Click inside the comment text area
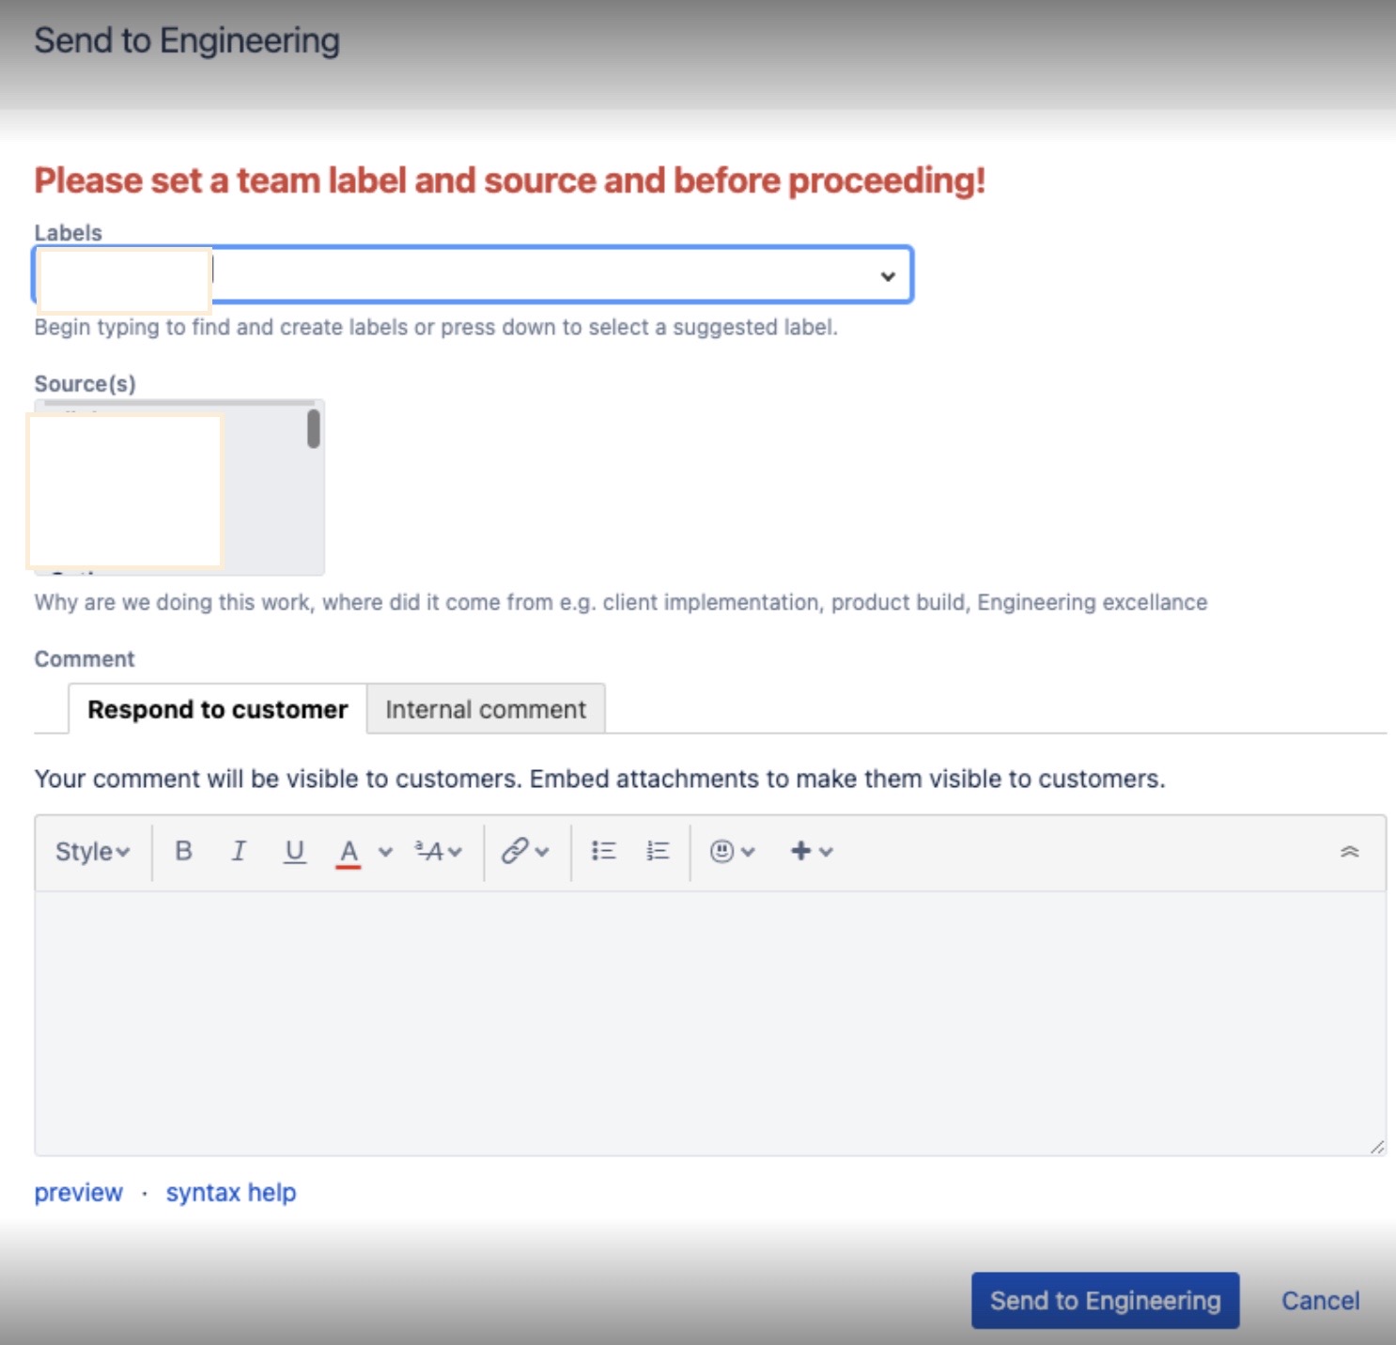Viewport: 1396px width, 1345px height. point(710,1023)
